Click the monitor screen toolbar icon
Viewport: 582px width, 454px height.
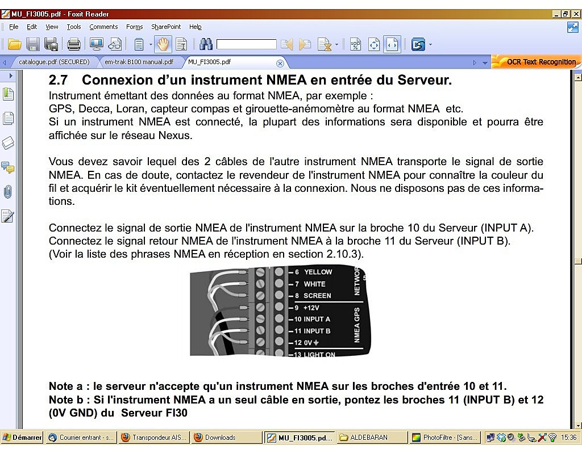pos(97,45)
